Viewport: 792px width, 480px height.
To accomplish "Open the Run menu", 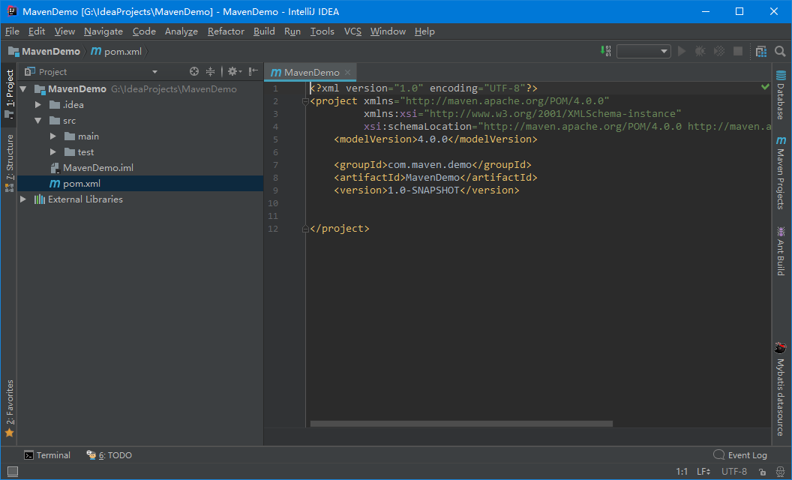I will tap(292, 31).
